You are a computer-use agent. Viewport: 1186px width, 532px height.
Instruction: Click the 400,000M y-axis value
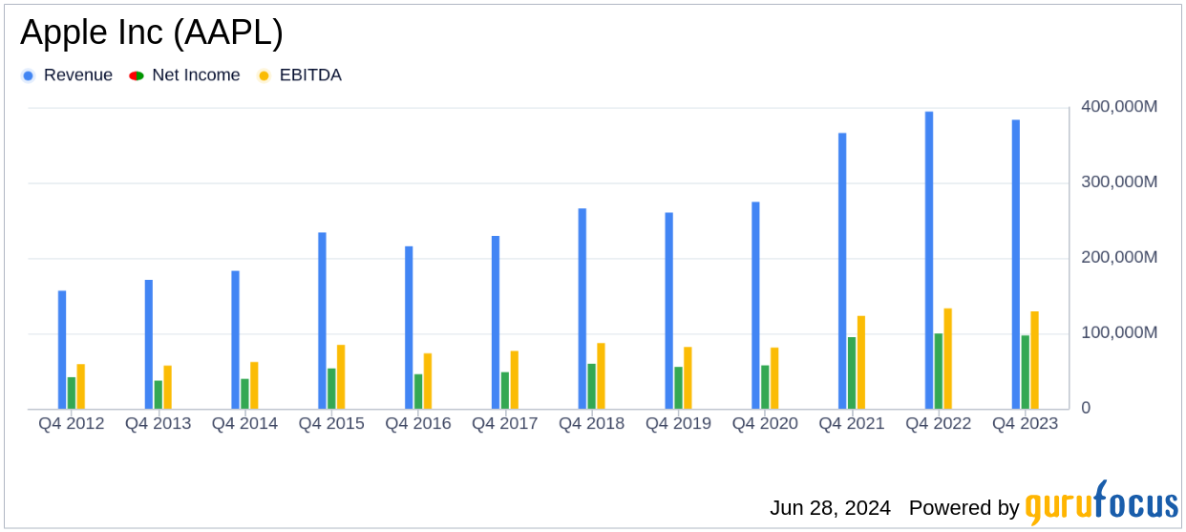(x=1119, y=106)
